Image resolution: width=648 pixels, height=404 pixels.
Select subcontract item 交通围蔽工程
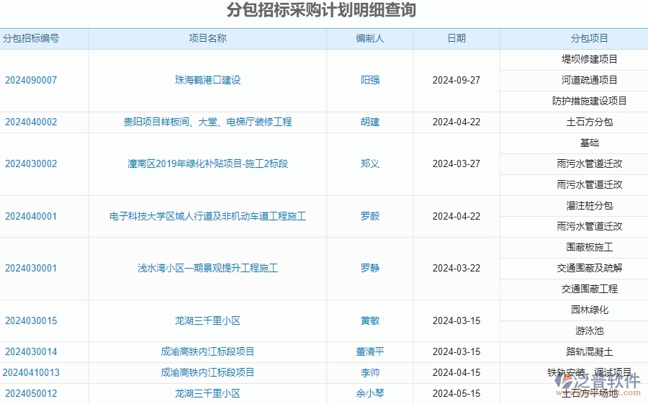[589, 289]
